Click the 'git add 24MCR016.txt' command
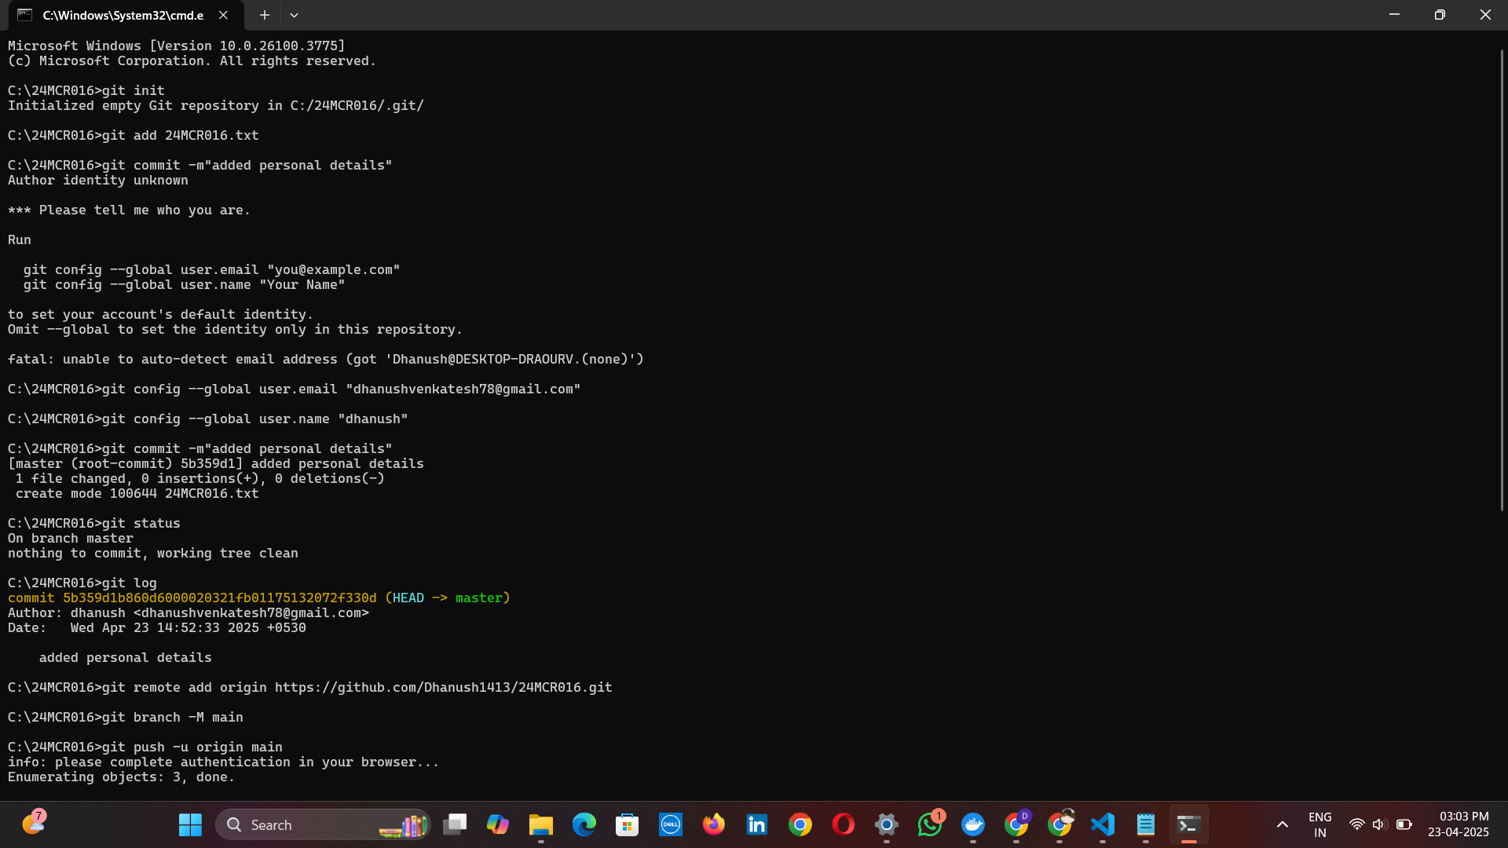 pyautogui.click(x=181, y=136)
